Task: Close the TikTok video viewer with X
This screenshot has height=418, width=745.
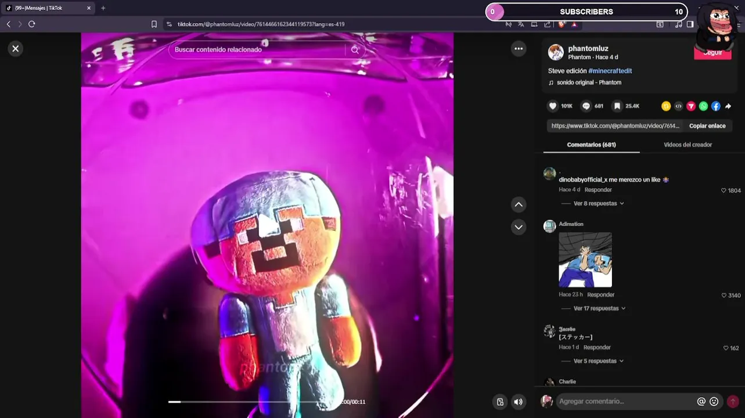Action: (16, 49)
